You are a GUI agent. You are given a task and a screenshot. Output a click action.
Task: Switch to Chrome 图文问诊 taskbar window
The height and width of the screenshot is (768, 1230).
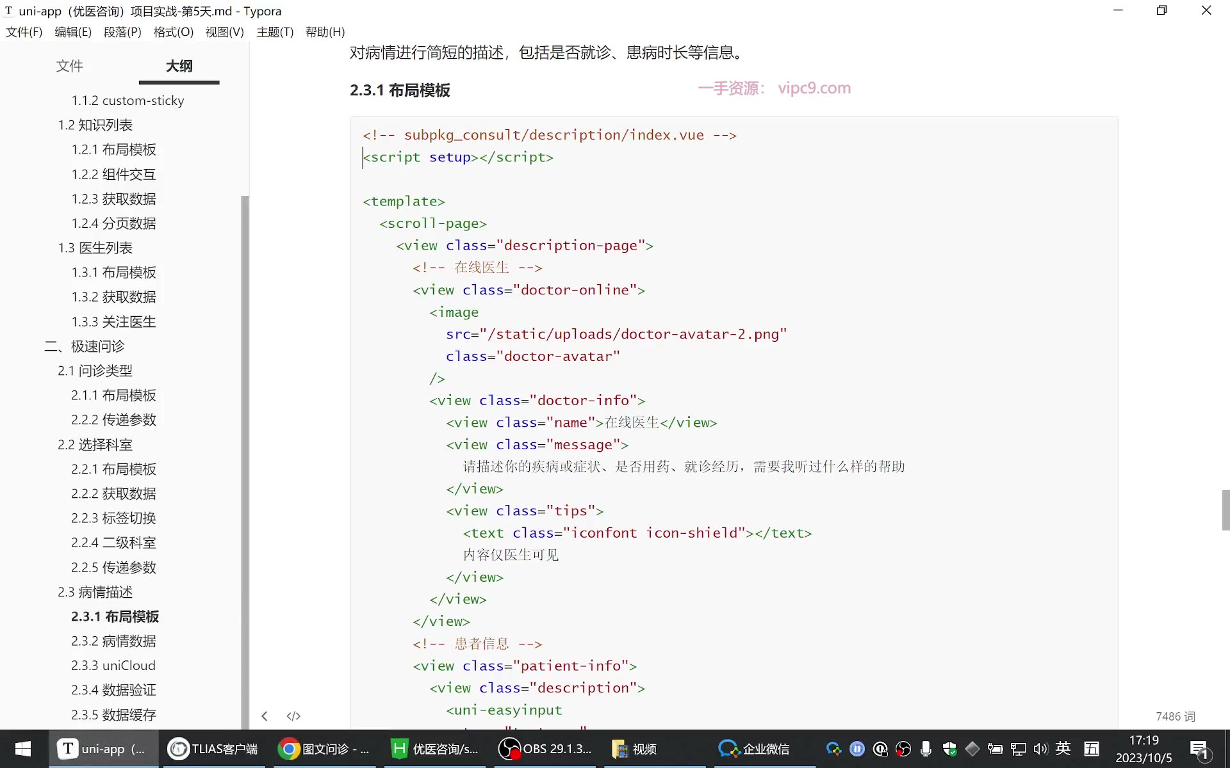(324, 749)
